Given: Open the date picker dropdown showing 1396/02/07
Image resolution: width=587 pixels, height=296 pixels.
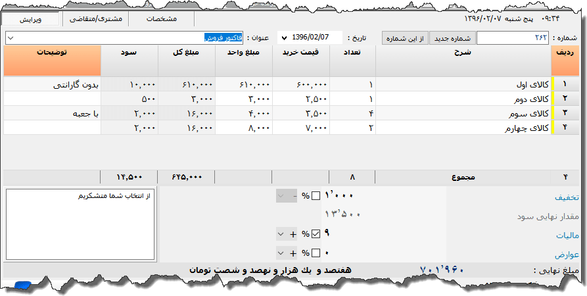Looking at the screenshot, I should [284, 37].
